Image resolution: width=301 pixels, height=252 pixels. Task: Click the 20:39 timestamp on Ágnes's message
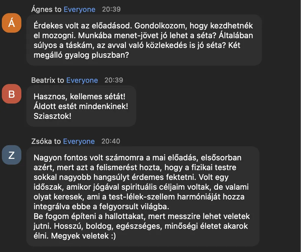(111, 9)
